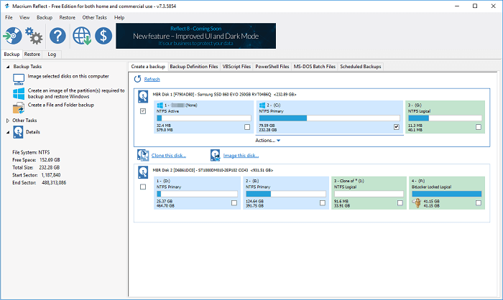Screen dimensions: 503x300
Task: Open the Backup menu
Action: 45,17
